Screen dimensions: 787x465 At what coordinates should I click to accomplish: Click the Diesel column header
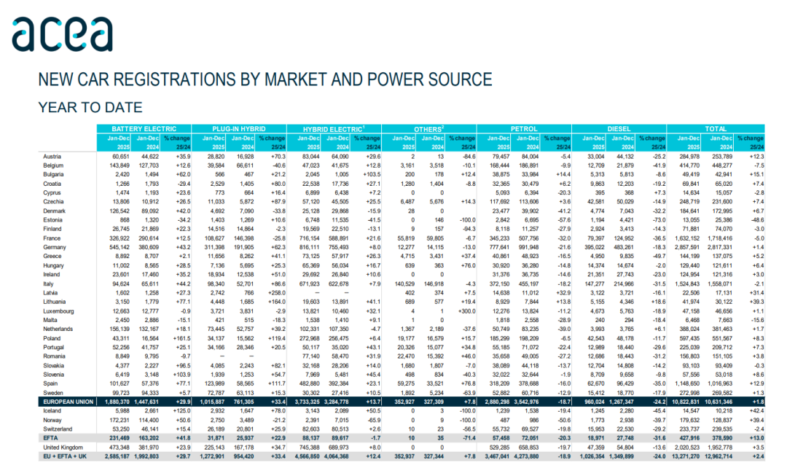pos(618,128)
